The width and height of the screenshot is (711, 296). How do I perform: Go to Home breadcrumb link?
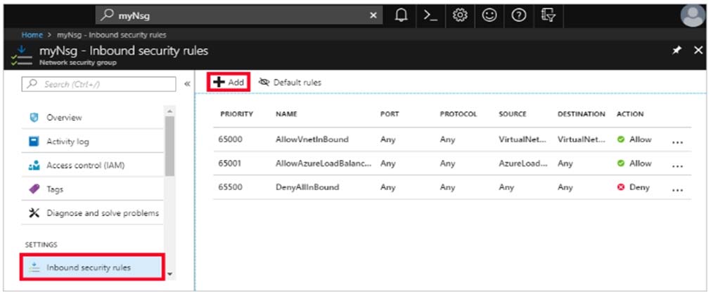pyautogui.click(x=32, y=35)
